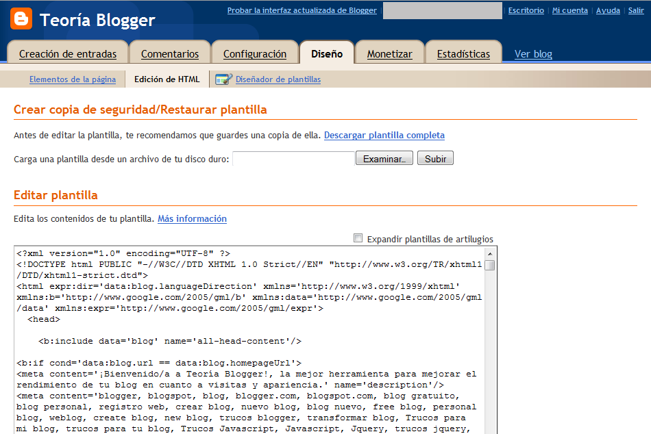This screenshot has height=434, width=651.
Task: Click the Ver blog link
Action: pos(533,54)
